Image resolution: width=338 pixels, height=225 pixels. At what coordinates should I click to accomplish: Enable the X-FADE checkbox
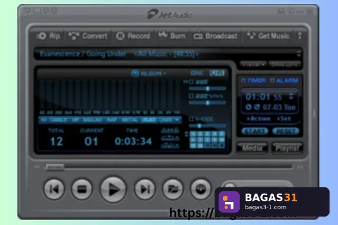point(192,119)
